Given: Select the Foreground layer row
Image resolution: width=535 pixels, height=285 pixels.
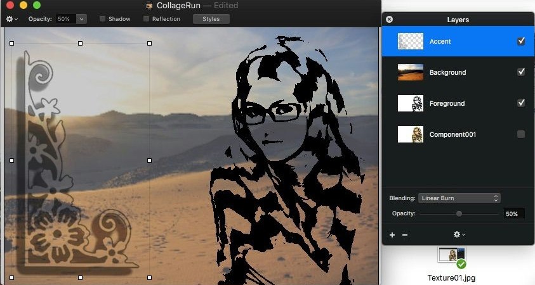Looking at the screenshot, I should coord(458,103).
